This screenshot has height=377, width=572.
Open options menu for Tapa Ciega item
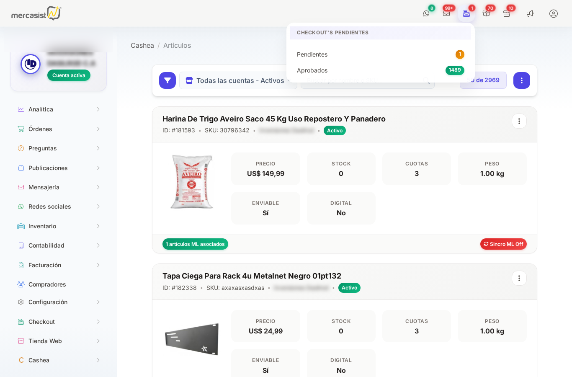519,278
